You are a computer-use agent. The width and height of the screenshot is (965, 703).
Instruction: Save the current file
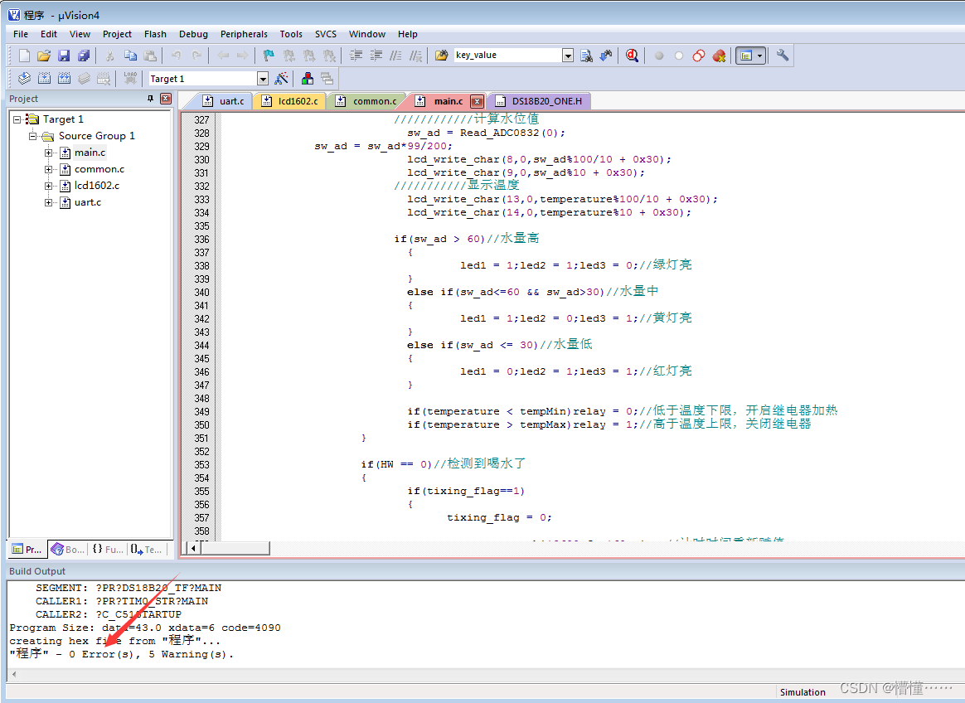[x=64, y=56]
